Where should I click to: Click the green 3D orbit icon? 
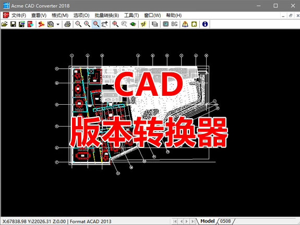click(133, 24)
